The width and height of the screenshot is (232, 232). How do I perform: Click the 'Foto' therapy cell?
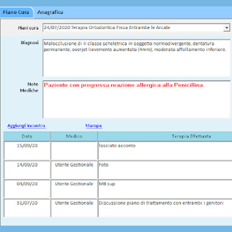point(165,169)
